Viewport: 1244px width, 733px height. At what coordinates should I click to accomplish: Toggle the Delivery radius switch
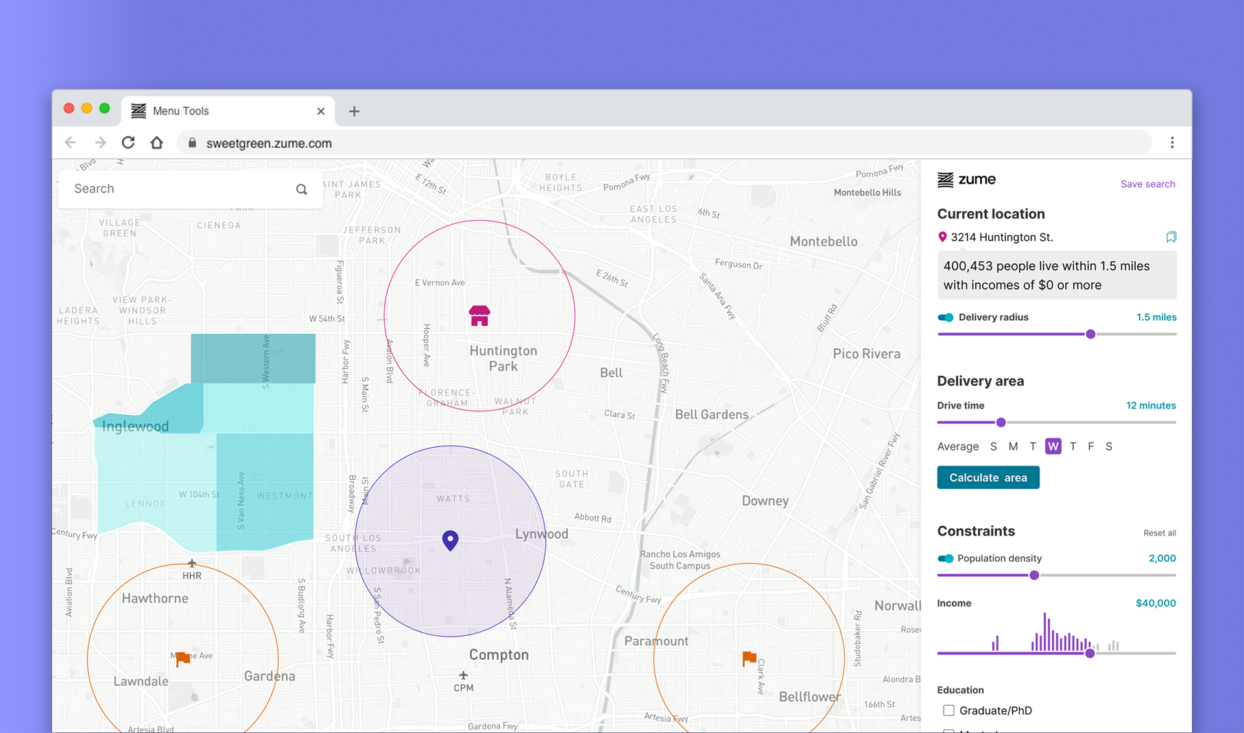946,318
